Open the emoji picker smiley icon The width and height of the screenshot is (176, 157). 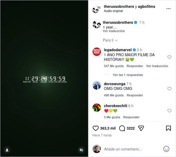coord(166,149)
